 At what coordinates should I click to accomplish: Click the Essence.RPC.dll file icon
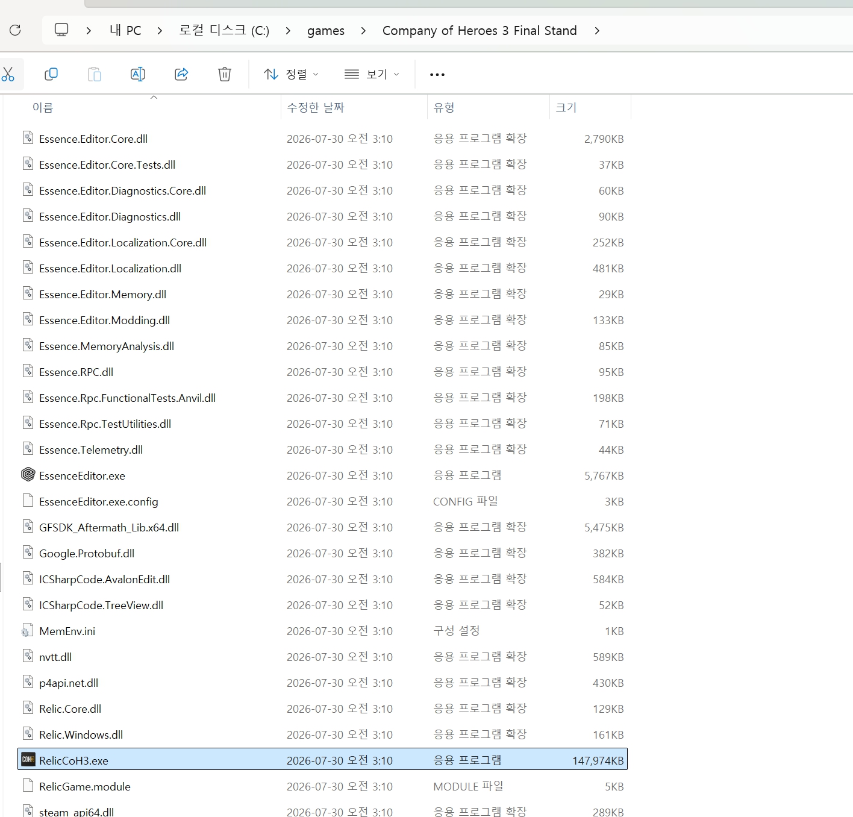tap(28, 371)
